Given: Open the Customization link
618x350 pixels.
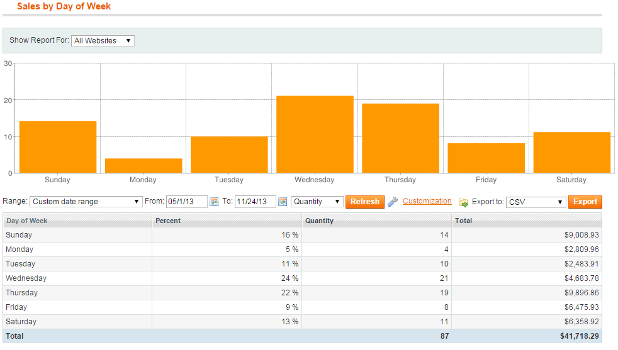Looking at the screenshot, I should (427, 201).
